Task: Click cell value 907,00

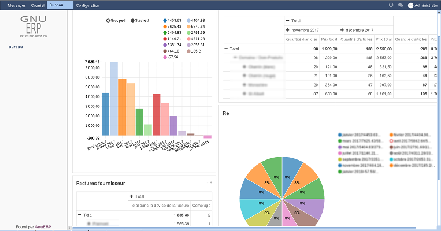Action: click(x=386, y=85)
